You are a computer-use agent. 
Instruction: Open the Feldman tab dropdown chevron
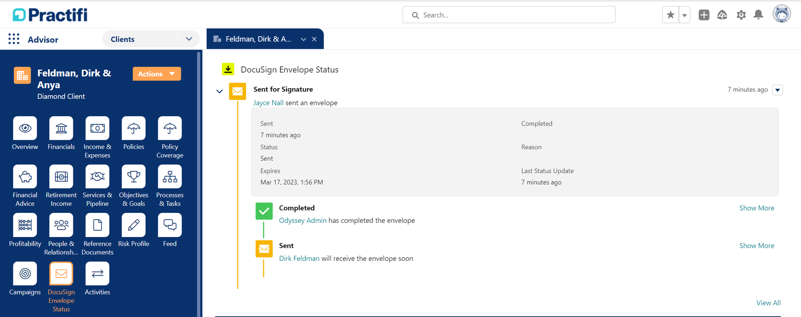[x=303, y=39]
